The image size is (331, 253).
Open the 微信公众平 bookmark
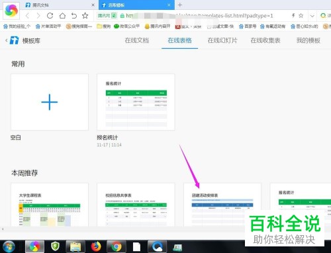[x=126, y=26]
